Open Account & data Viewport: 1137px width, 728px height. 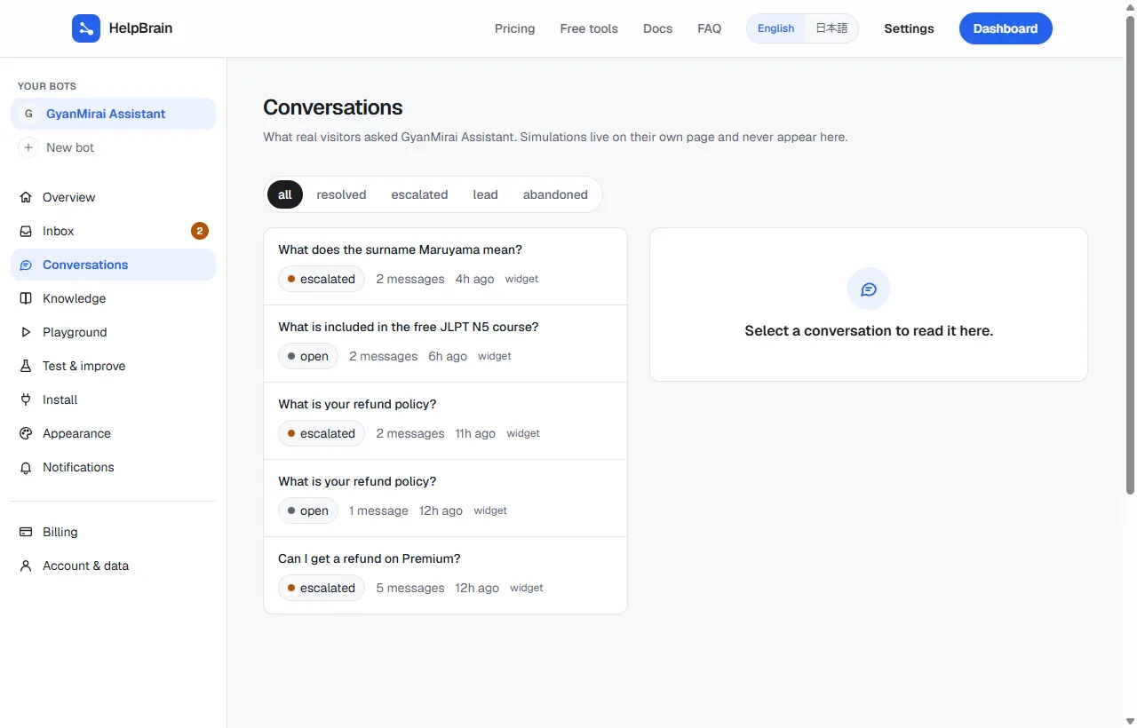[113, 566]
